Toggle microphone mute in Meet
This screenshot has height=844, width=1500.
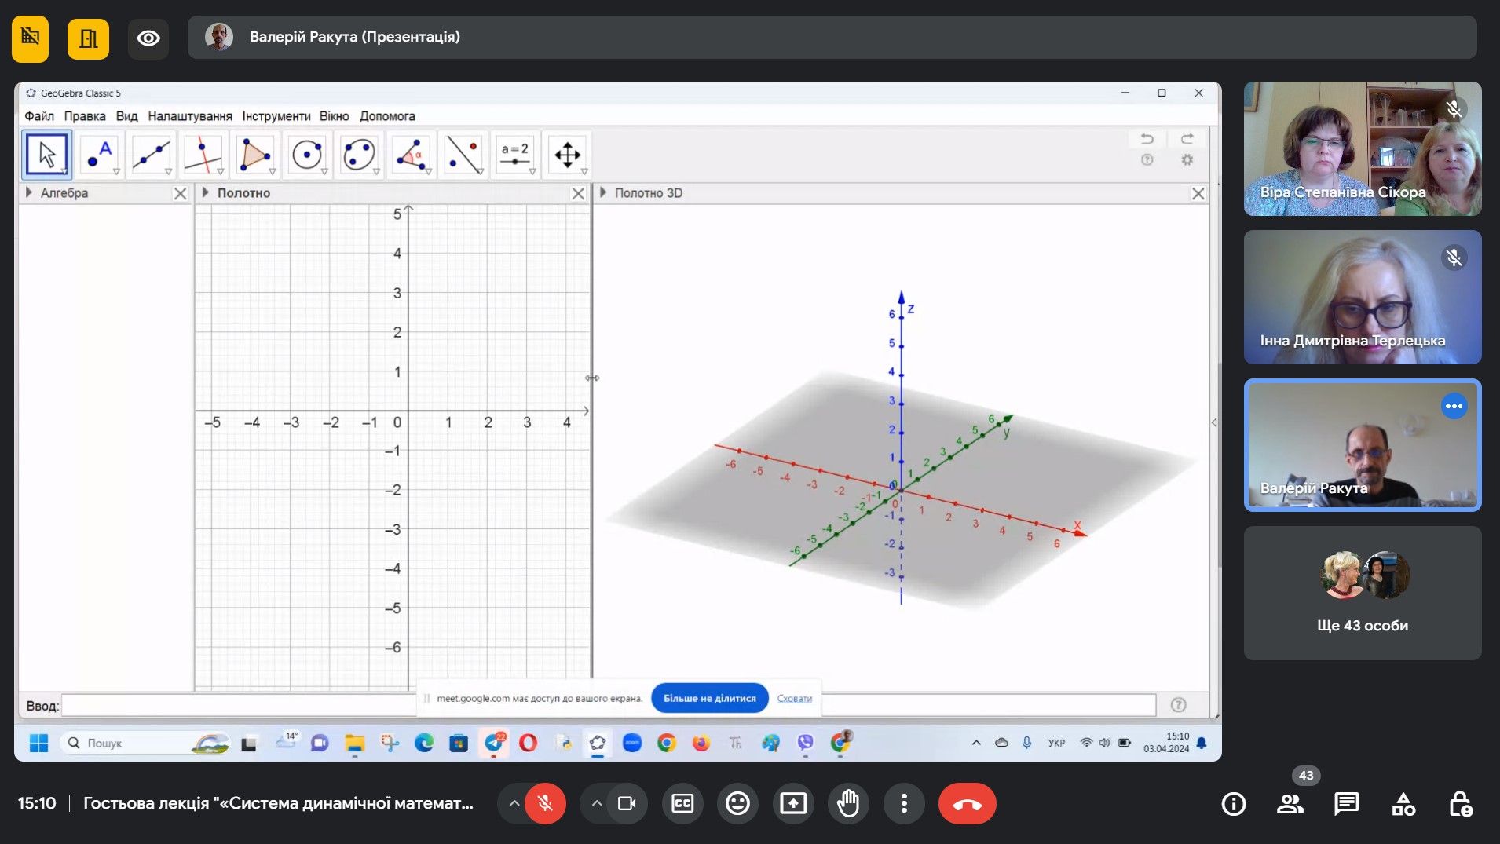[x=545, y=803]
